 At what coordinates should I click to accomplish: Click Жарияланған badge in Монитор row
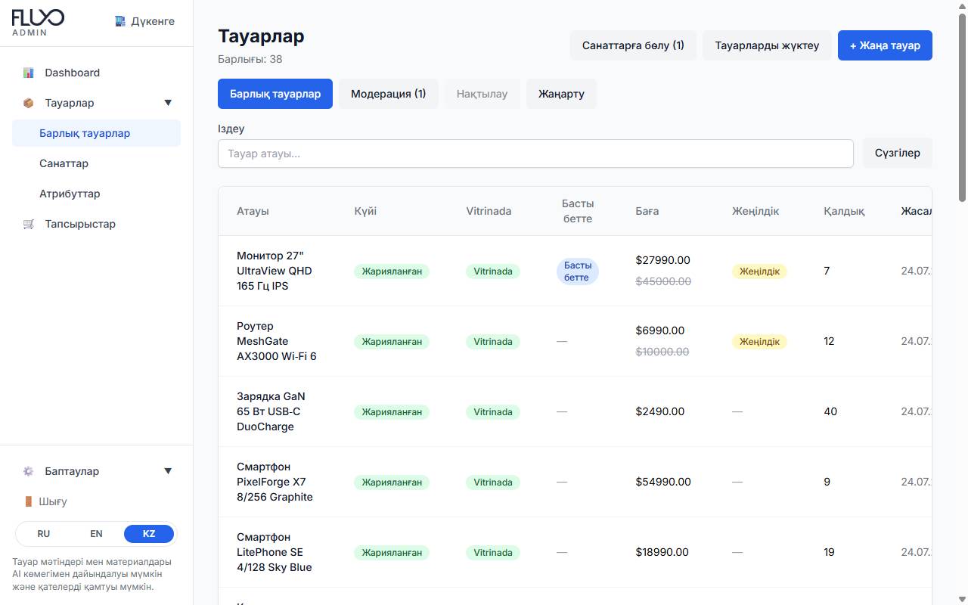pos(392,271)
